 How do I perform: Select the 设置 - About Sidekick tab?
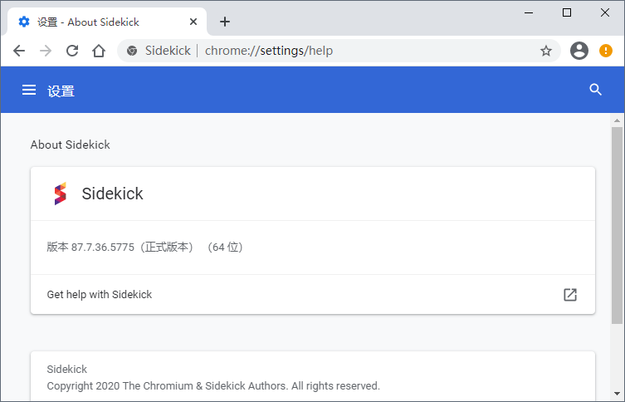107,22
